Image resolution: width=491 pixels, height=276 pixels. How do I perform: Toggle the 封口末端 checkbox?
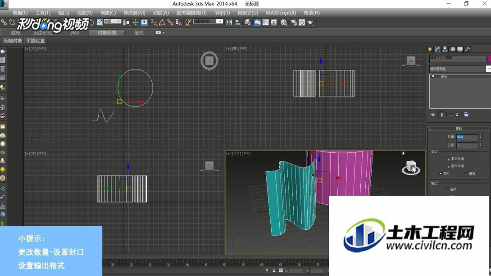(448, 166)
